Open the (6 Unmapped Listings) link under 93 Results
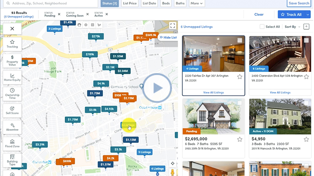The height and width of the screenshot is (176, 314). click(x=19, y=16)
